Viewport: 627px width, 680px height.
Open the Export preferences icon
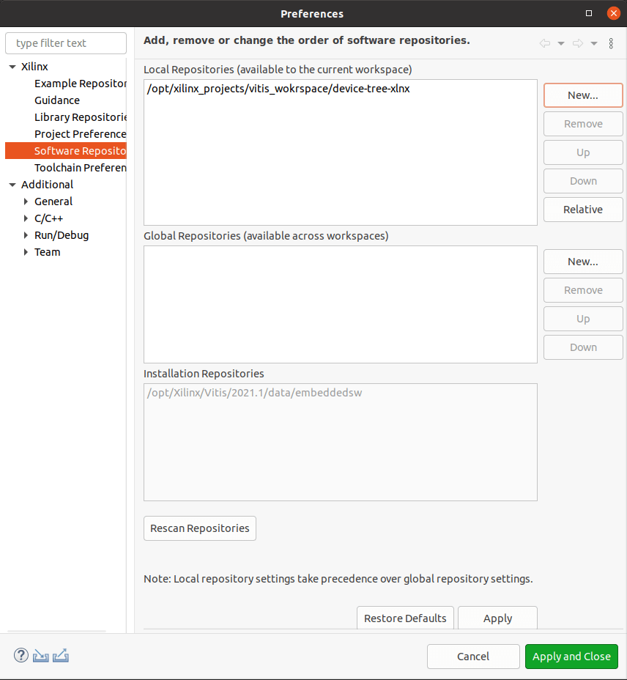60,655
